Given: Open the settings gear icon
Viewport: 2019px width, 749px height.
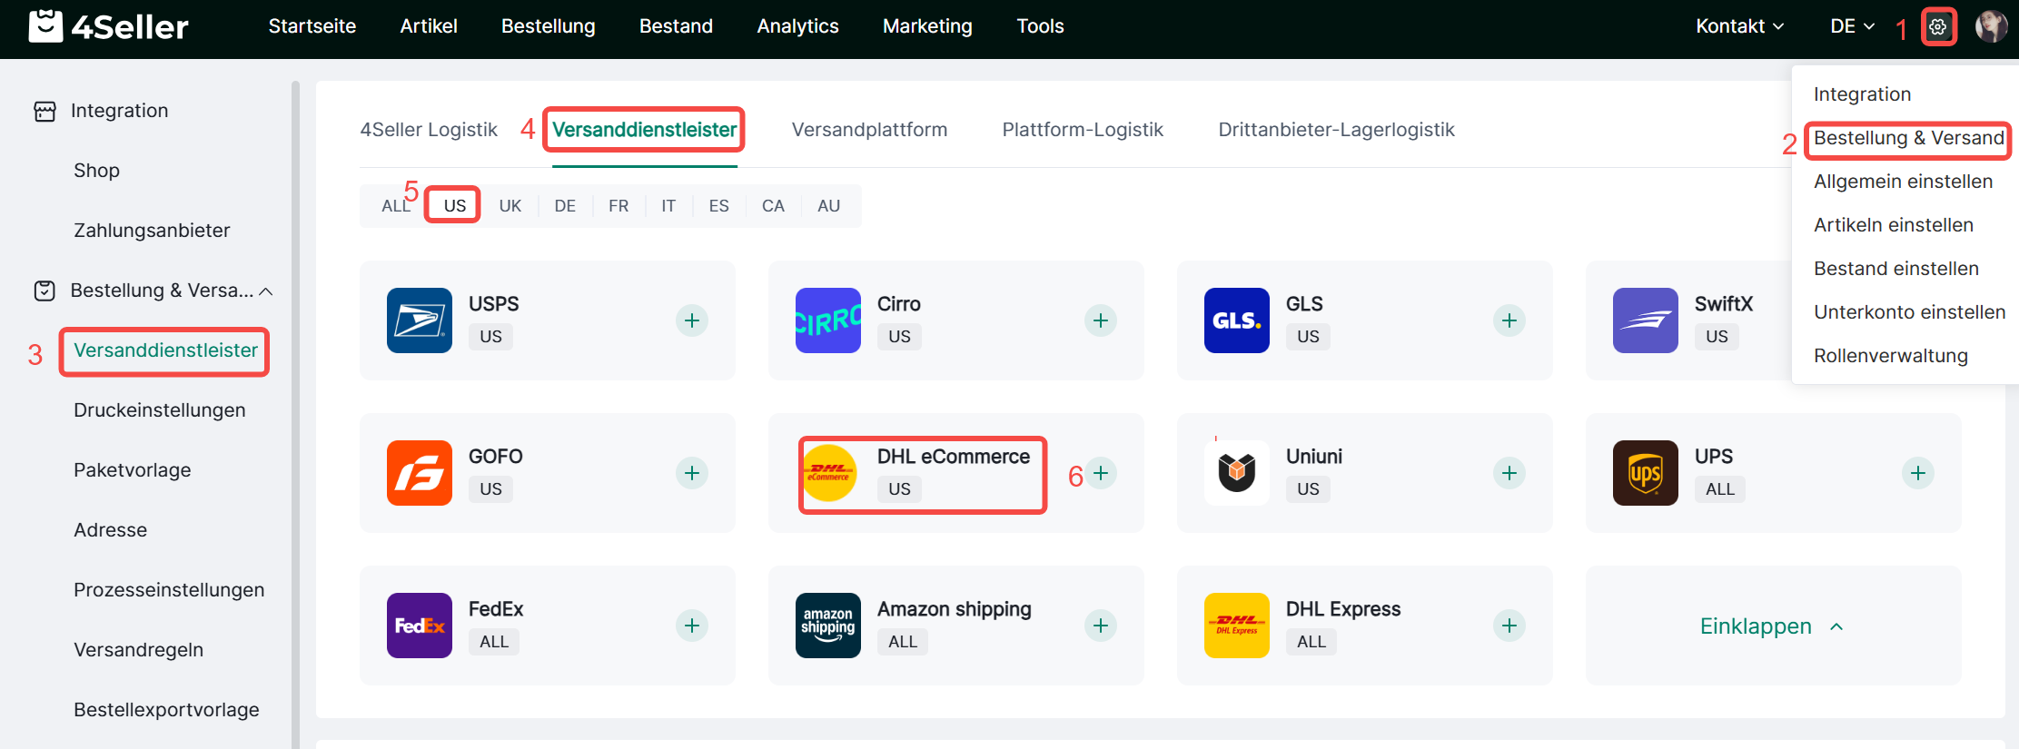Looking at the screenshot, I should (1937, 27).
